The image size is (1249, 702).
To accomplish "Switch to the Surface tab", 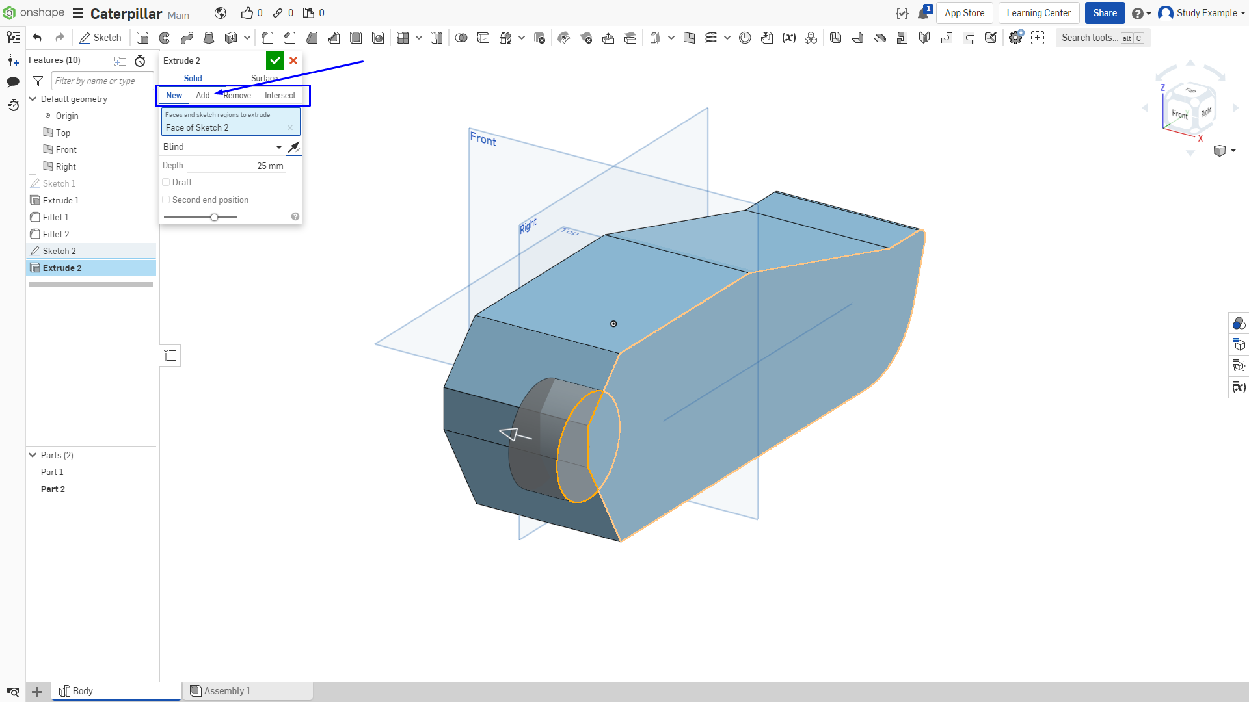I will pos(265,78).
